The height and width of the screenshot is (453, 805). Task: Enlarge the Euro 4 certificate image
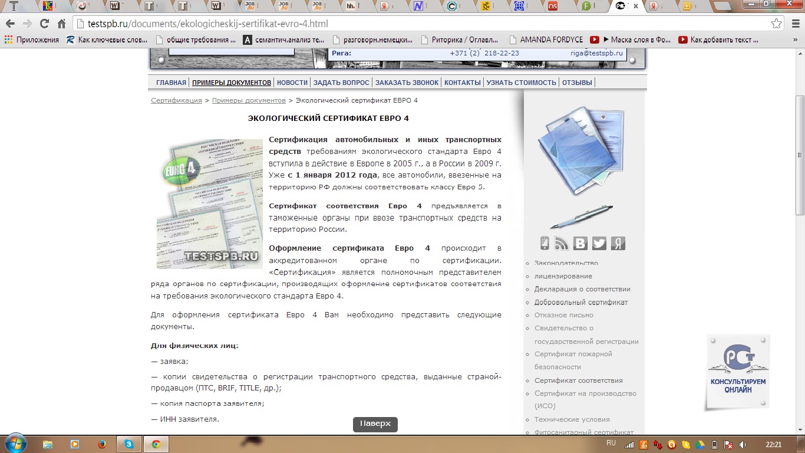(209, 204)
